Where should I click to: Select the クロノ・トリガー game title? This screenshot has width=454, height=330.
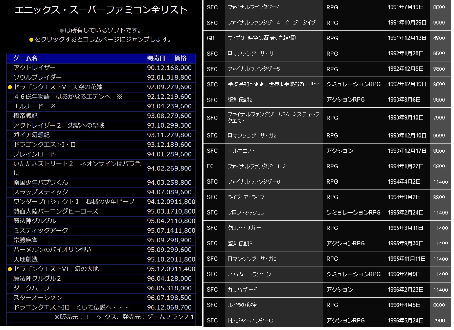pyautogui.click(x=244, y=228)
